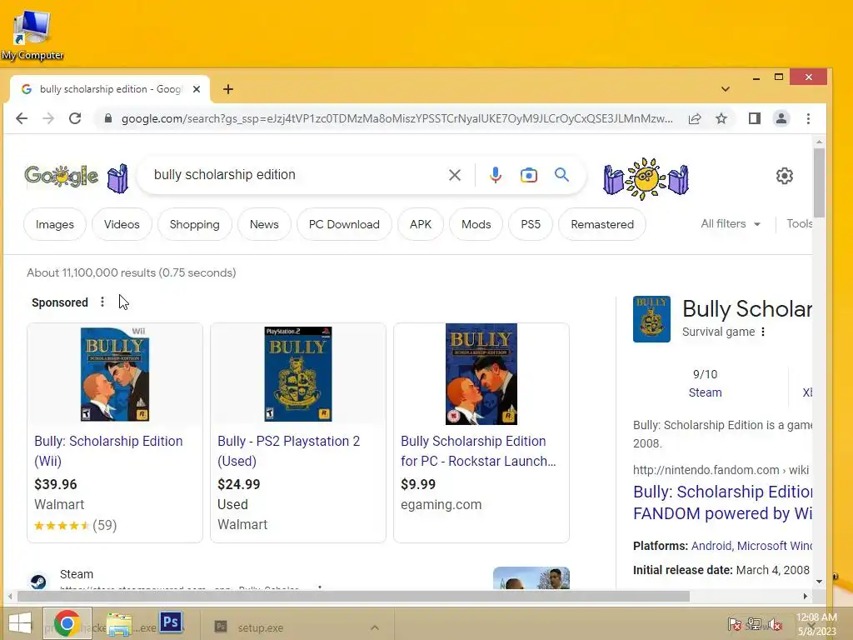
Task: Click the browser forward arrow
Action: point(48,118)
